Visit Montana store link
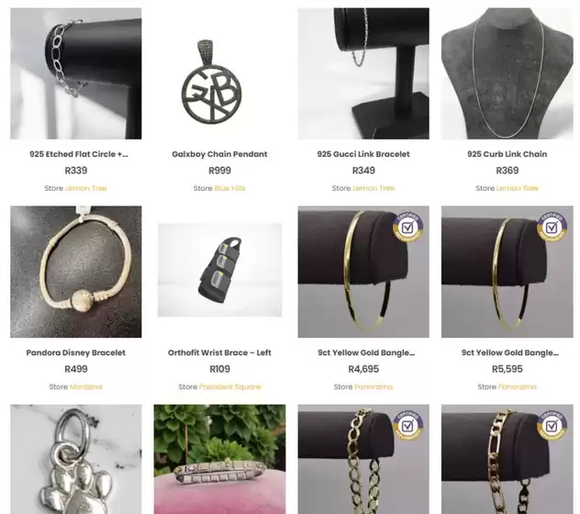Viewport: 580px width, 514px height. click(86, 386)
